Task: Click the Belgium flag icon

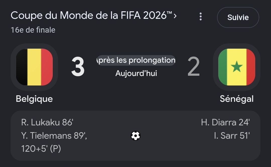Action: click(34, 67)
